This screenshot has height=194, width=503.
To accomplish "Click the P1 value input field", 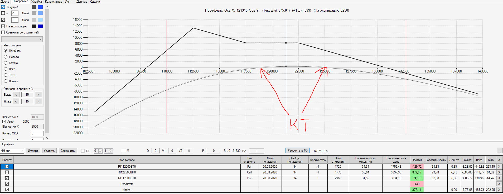I will point(214,151).
